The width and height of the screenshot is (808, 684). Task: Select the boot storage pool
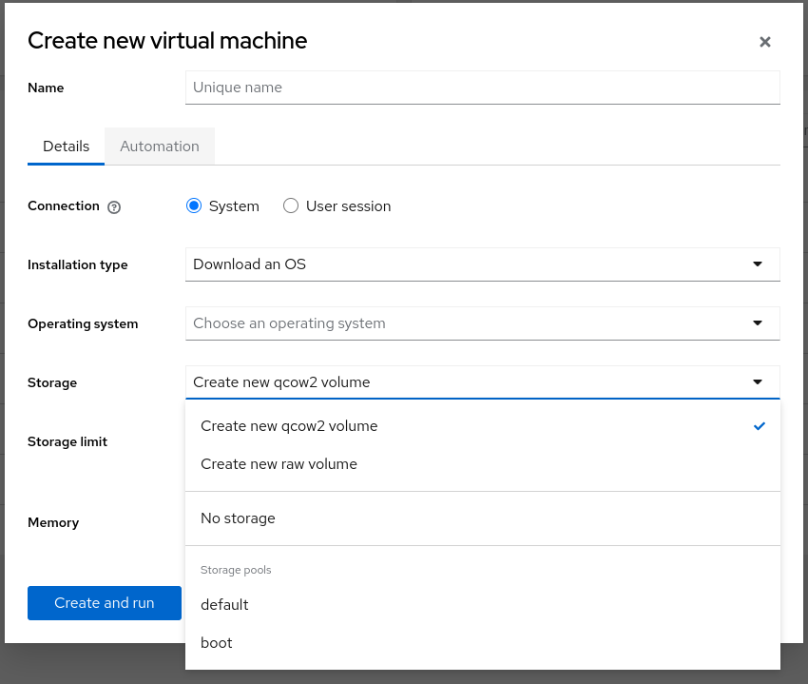pos(216,642)
